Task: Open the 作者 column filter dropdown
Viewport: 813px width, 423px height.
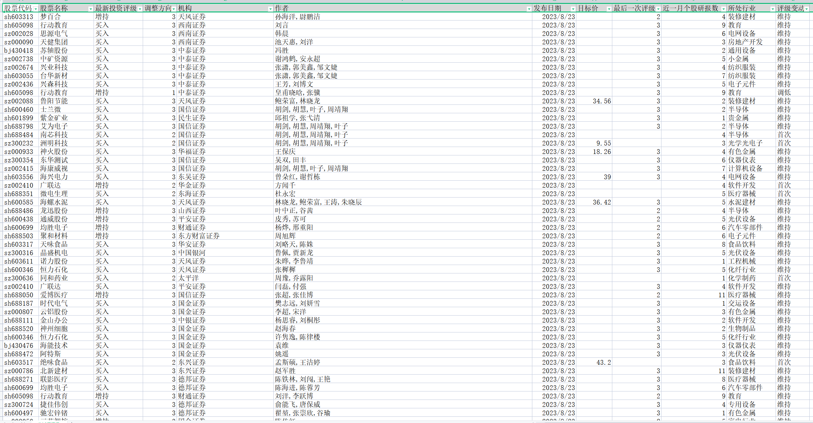Action: click(x=529, y=9)
